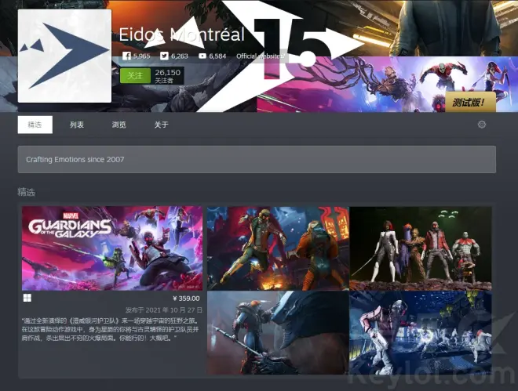
Task: Switch to the 浏览 tab
Action: pyautogui.click(x=119, y=125)
